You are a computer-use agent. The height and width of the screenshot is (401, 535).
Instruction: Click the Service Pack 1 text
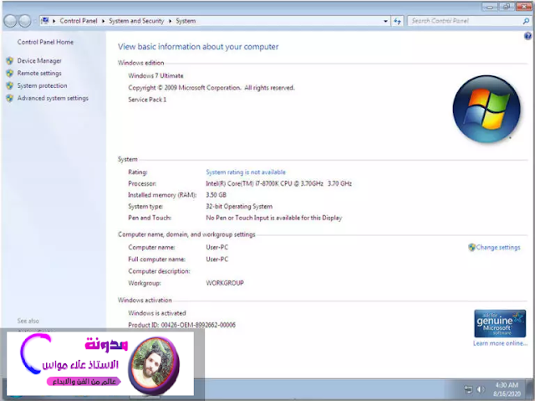click(147, 100)
